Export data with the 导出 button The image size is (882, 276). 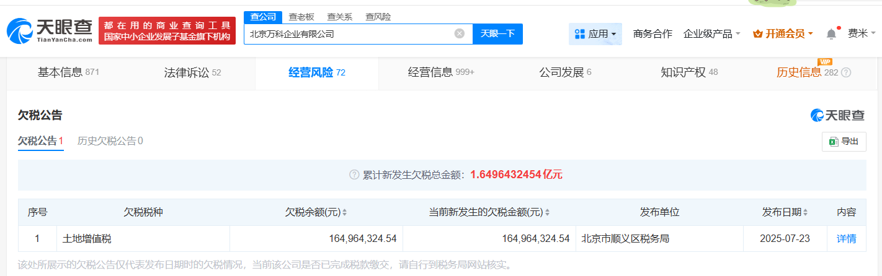coord(844,142)
